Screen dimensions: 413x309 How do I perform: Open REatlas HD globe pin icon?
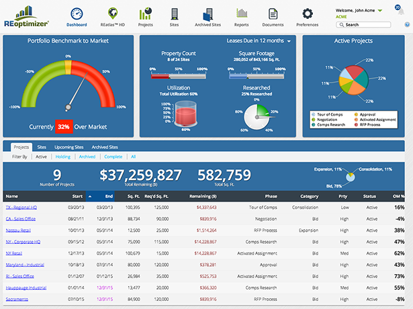click(x=113, y=13)
